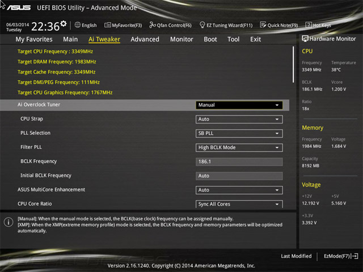Click the +5V reading 5.160 V
Viewport: 363px width, 272px height.
[x=339, y=203]
